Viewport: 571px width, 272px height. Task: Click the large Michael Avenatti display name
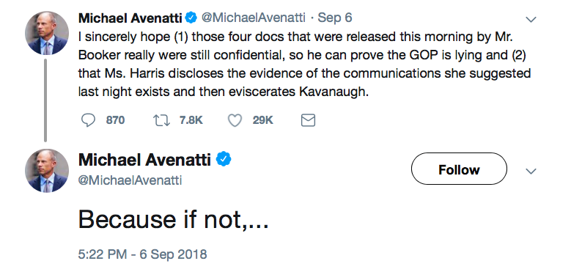144,160
